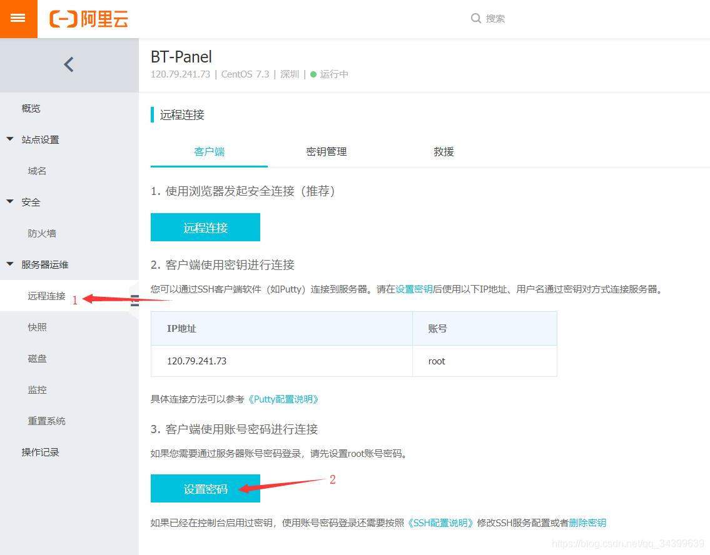Click the 运行中 status indicator
The height and width of the screenshot is (555, 710).
click(329, 74)
